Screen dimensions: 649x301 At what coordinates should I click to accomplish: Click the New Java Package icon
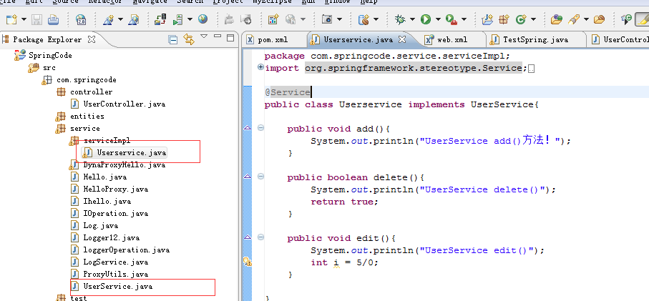point(504,19)
